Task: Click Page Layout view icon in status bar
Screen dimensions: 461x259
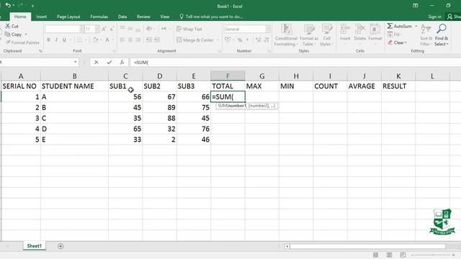Action: (389, 255)
